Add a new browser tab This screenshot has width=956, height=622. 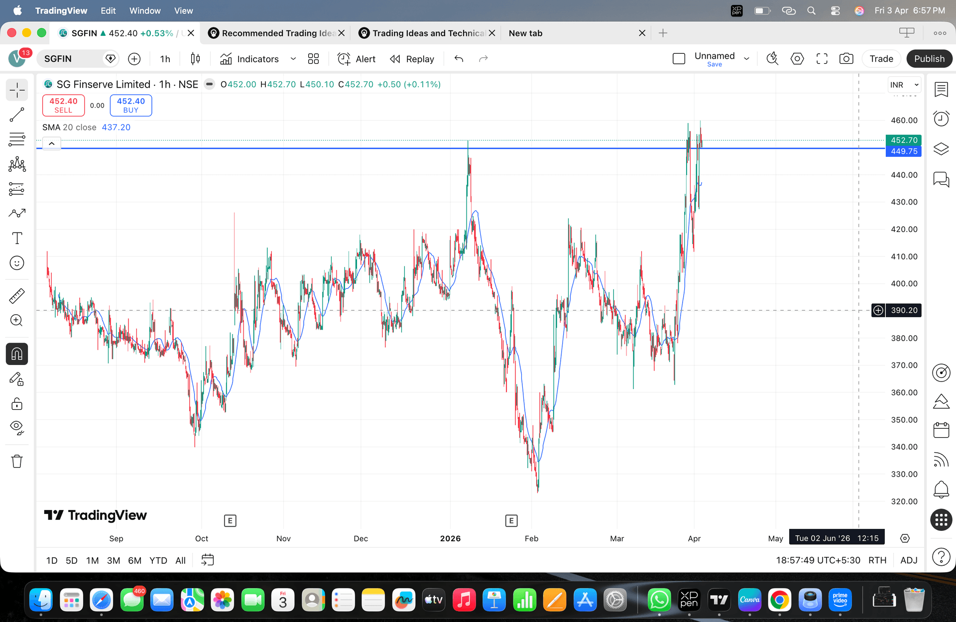663,33
